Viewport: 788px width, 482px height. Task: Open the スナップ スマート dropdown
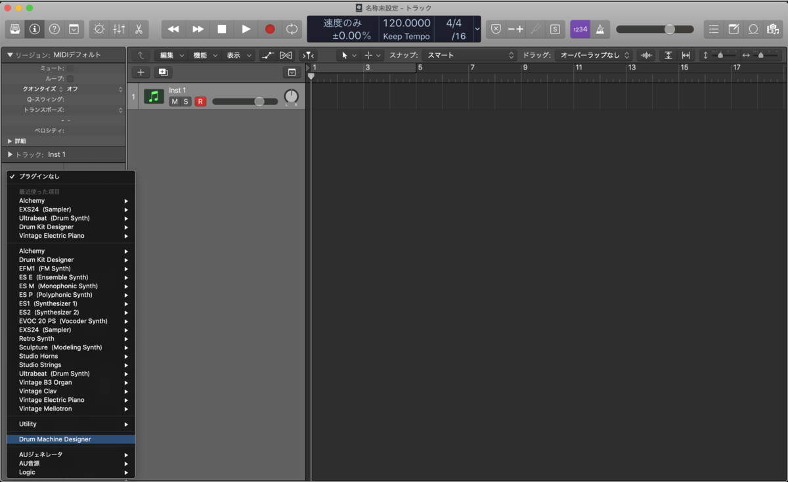(x=469, y=55)
